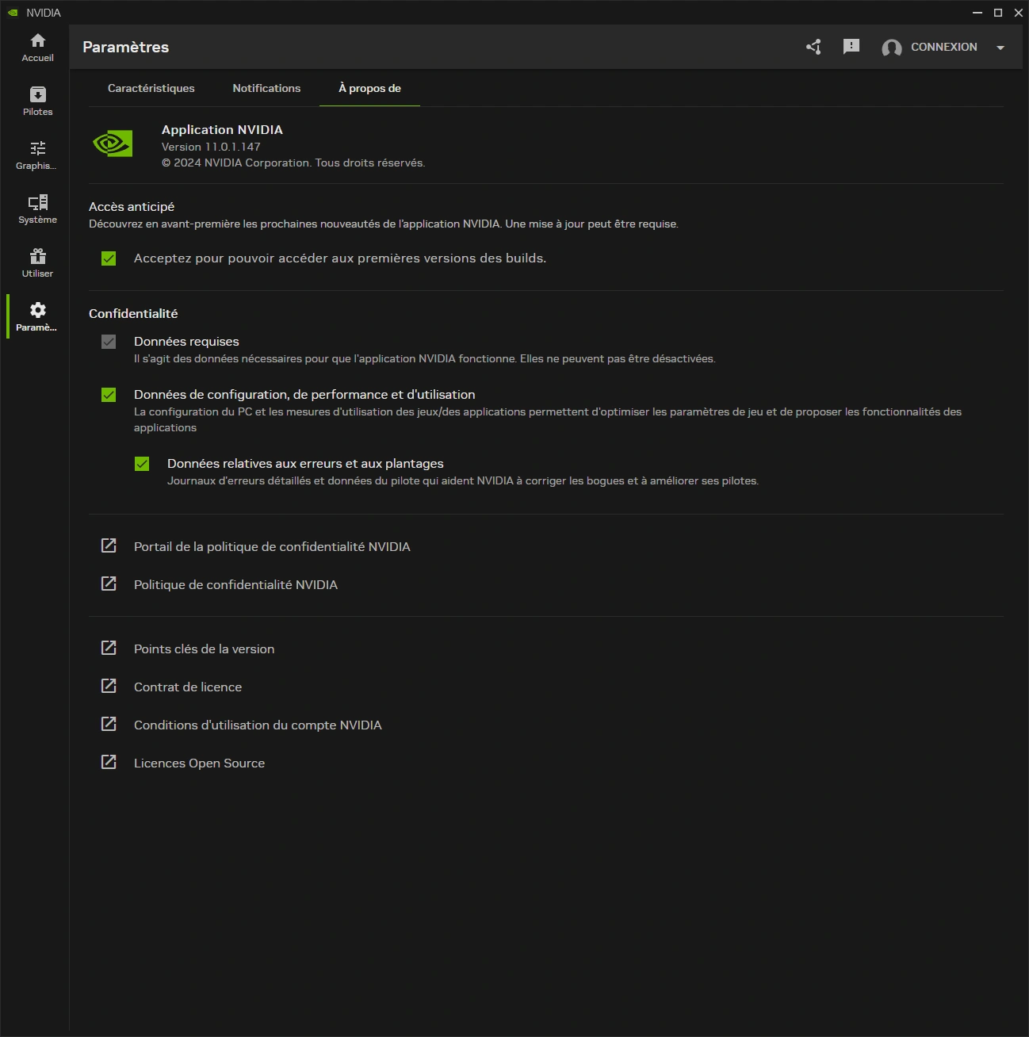Click the Acceptez pour pouvoir accéder label
The image size is (1029, 1037).
click(x=340, y=258)
